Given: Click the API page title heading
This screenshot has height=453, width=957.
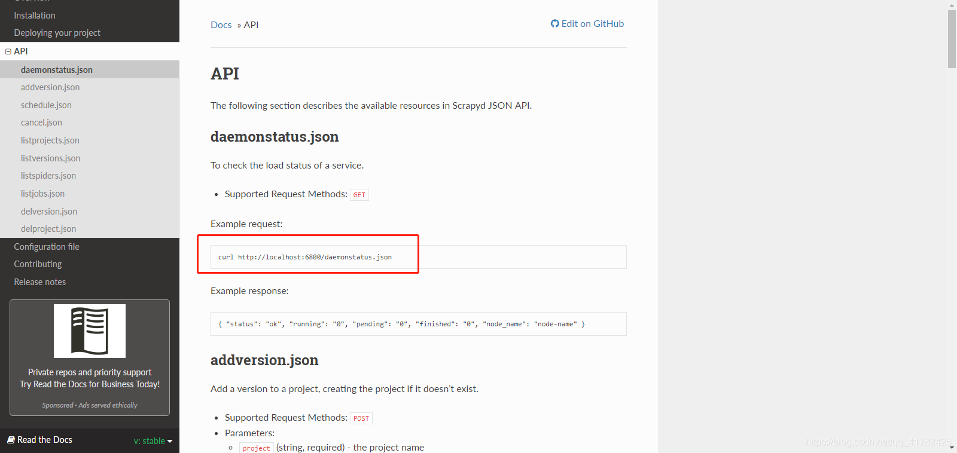Looking at the screenshot, I should 225,74.
